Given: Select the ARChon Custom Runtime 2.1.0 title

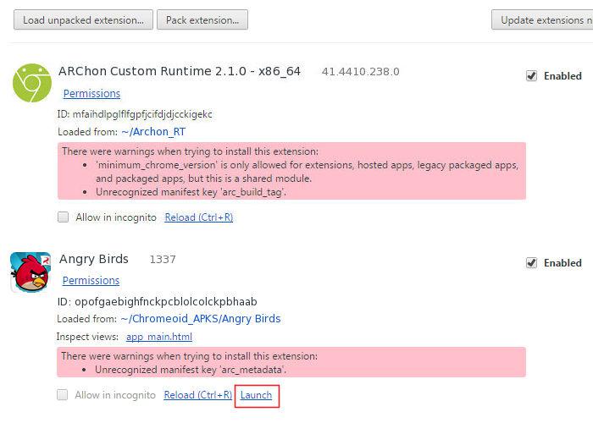Looking at the screenshot, I should pyautogui.click(x=180, y=71).
